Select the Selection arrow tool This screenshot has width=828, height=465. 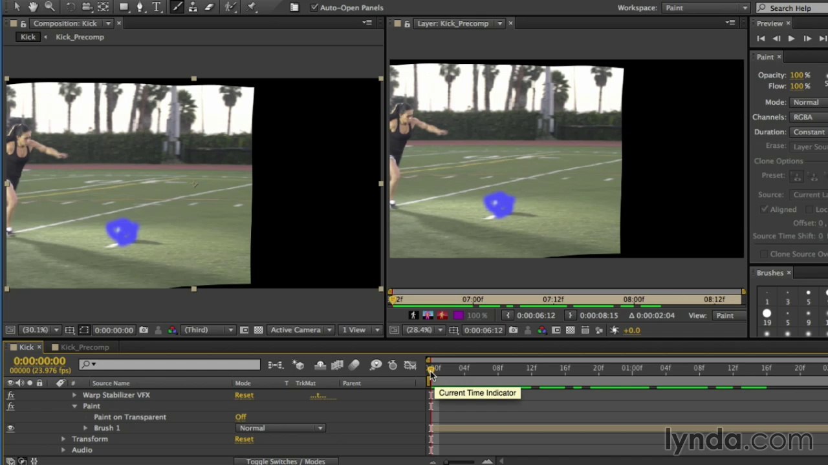click(x=17, y=7)
